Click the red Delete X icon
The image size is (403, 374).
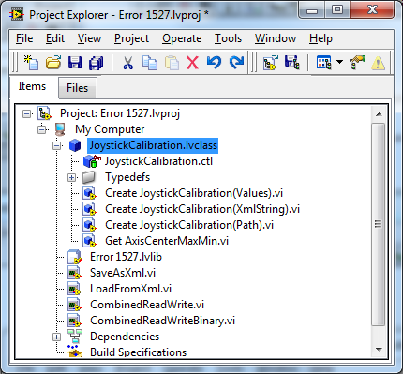[192, 63]
